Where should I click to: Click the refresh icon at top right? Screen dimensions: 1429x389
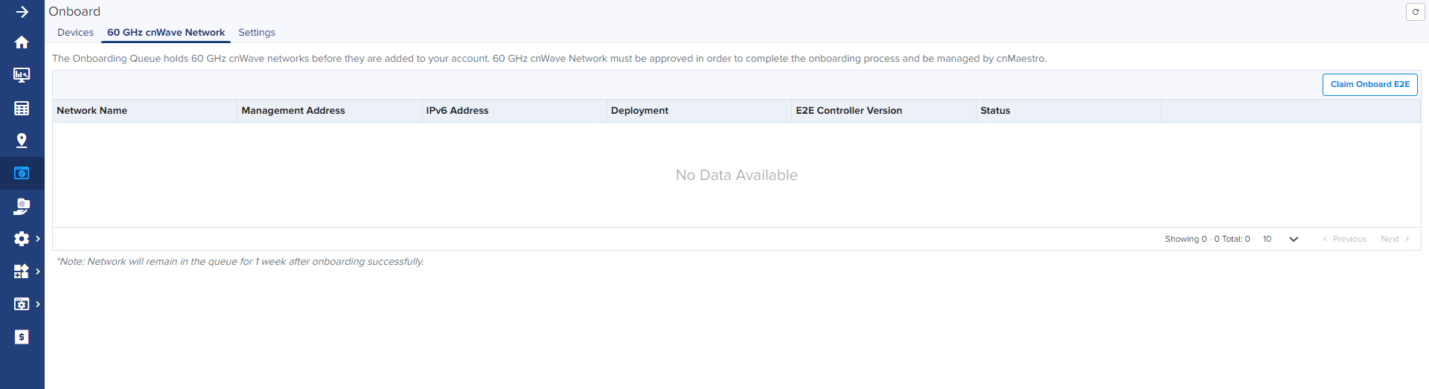(1415, 12)
